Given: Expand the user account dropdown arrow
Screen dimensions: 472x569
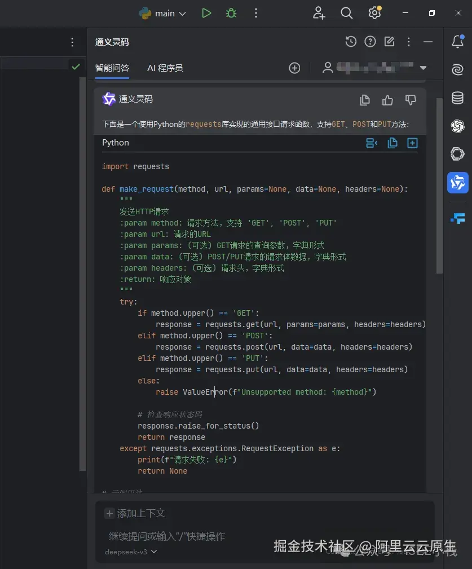Looking at the screenshot, I should (x=423, y=68).
